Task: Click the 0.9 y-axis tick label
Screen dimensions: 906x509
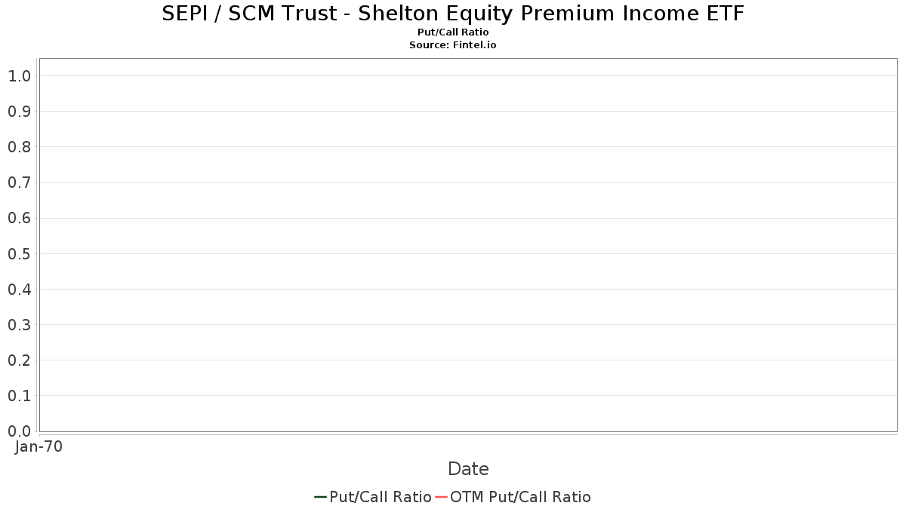Action: pyautogui.click(x=19, y=112)
